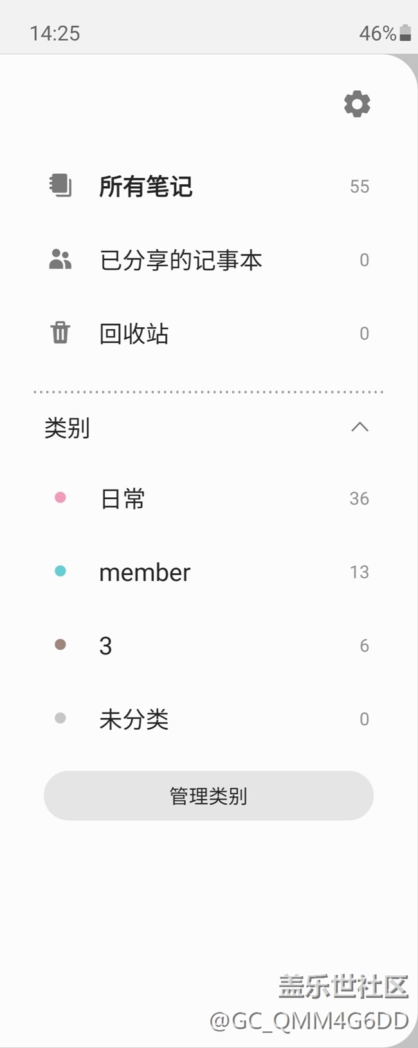This screenshot has height=1048, width=418.
Task: Click the 类别 section header label
Action: (x=67, y=428)
